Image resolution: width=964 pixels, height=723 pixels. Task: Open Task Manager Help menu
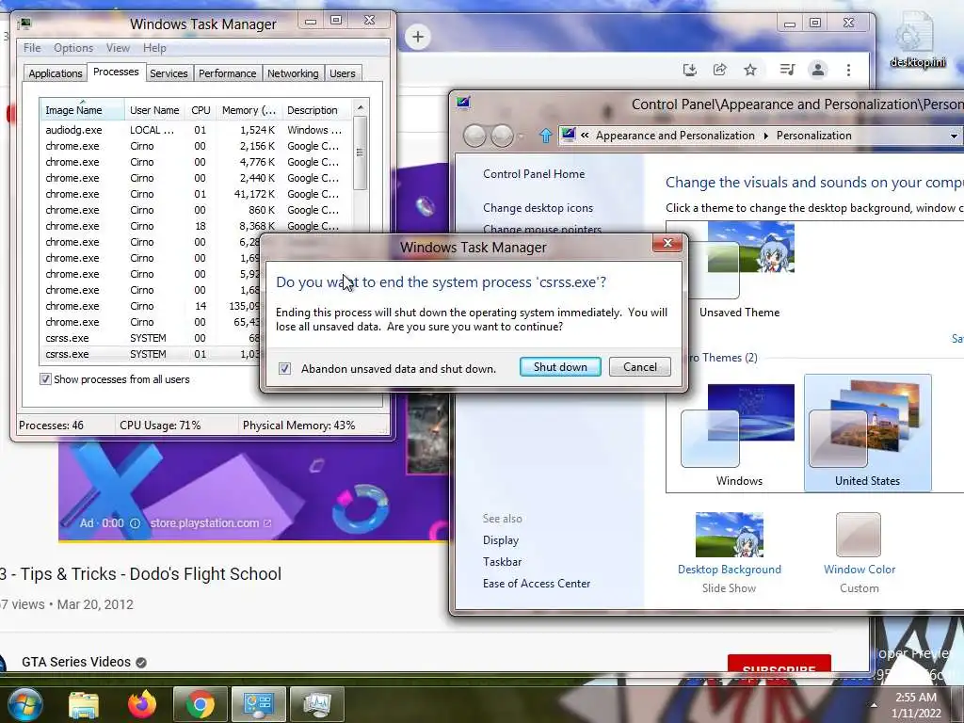coord(154,48)
